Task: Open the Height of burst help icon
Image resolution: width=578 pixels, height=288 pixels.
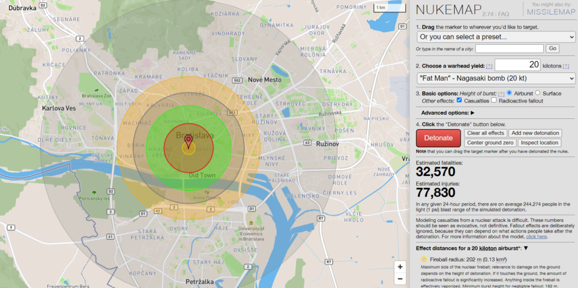Action: [x=502, y=93]
